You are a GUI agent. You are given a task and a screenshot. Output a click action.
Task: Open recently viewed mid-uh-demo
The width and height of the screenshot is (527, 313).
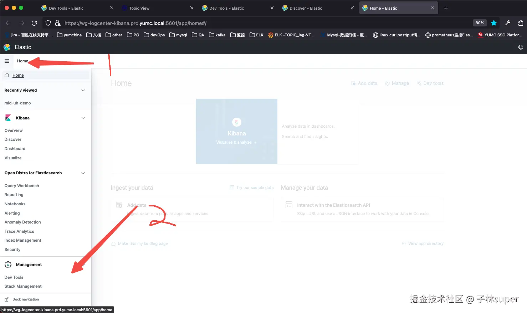click(17, 103)
